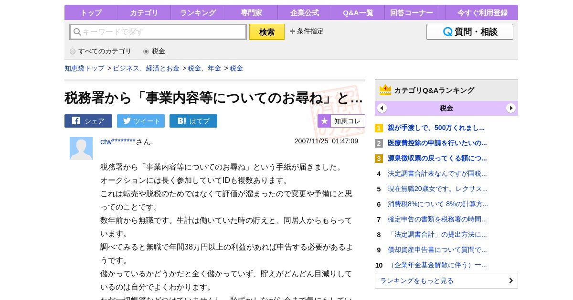The height and width of the screenshot is (300, 573).
Task: Open ranking 5 現在無職20歳女 link
Action: (438, 189)
